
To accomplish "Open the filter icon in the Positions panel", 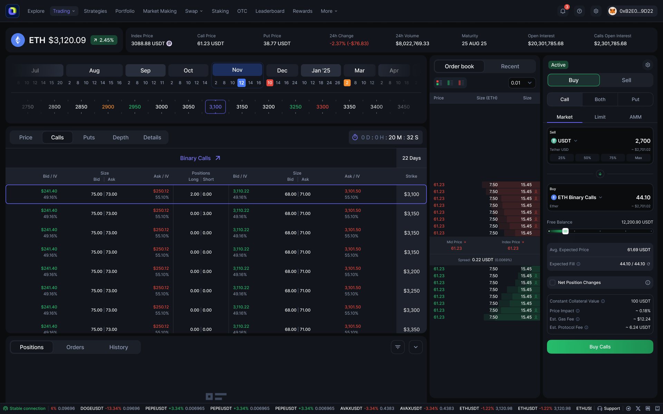I will (397, 347).
